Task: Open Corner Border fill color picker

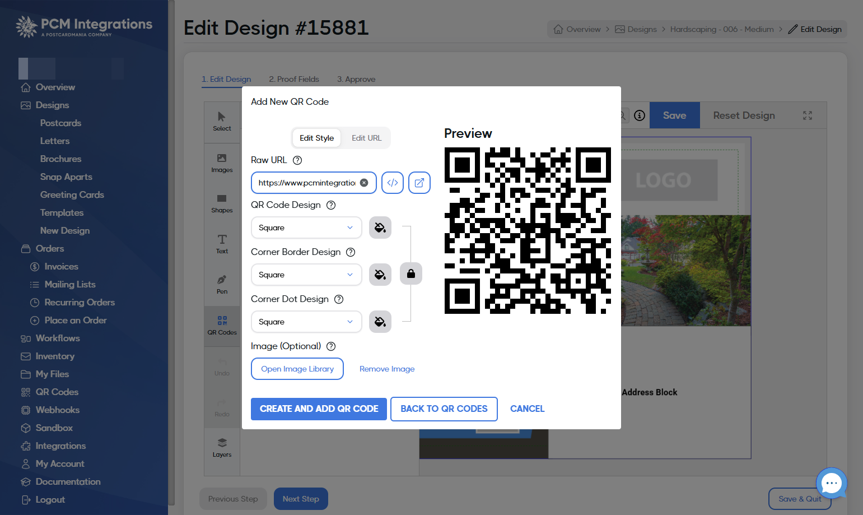Action: coord(380,275)
